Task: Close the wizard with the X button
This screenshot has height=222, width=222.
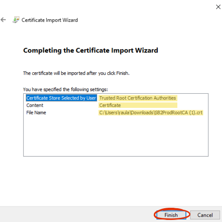Action: 218,7
